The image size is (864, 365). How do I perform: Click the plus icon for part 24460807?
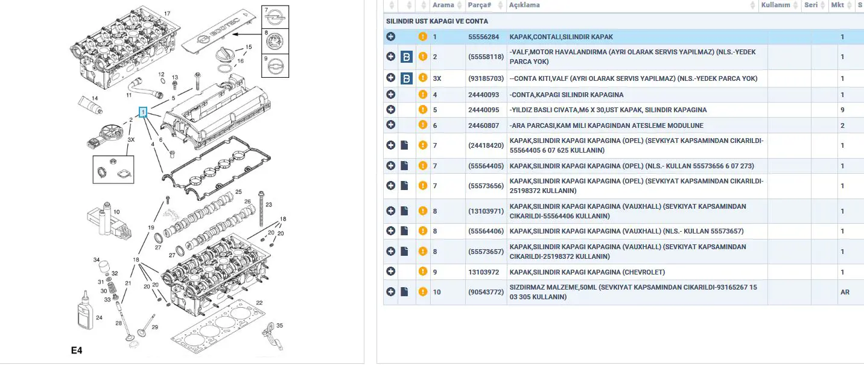[x=391, y=125]
